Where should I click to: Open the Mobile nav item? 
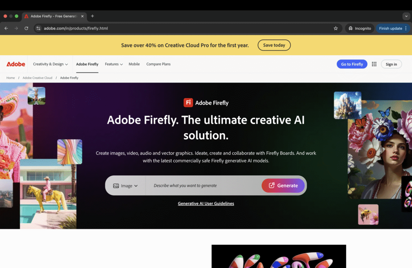pos(134,64)
